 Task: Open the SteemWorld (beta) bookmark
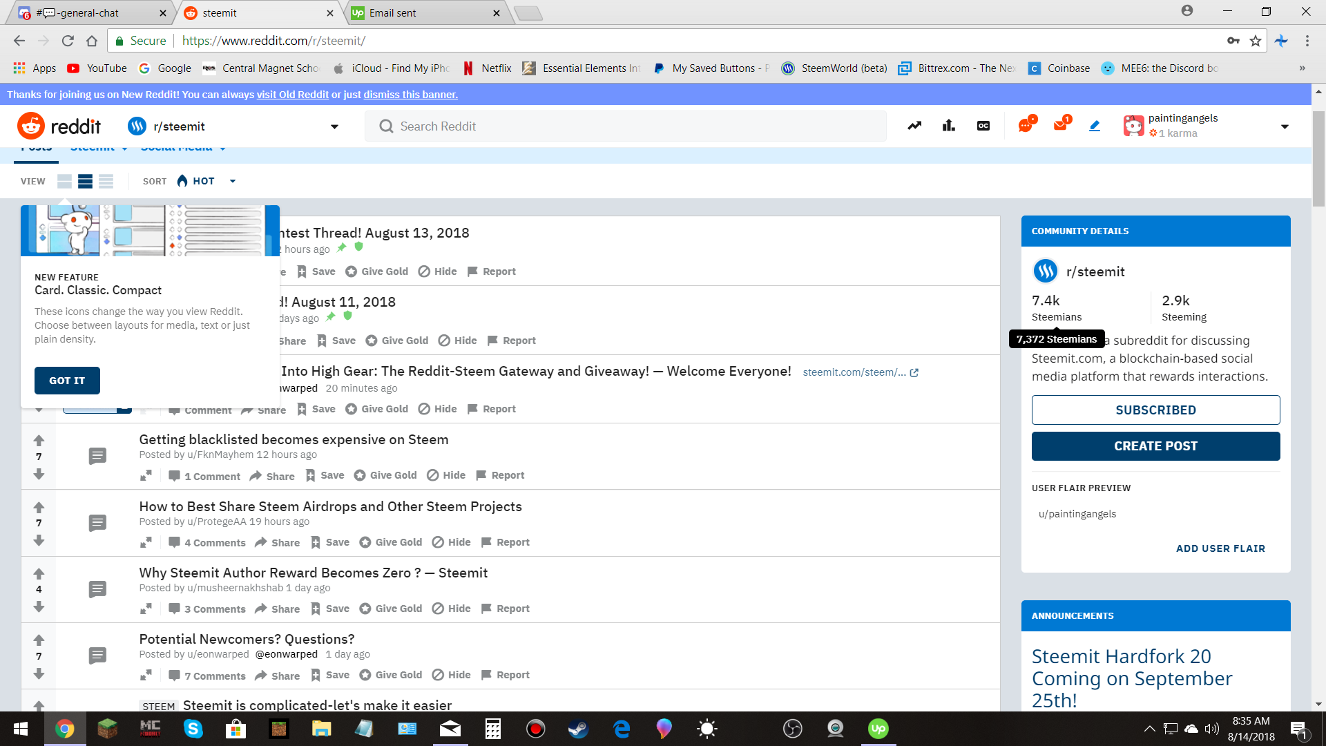click(x=834, y=68)
